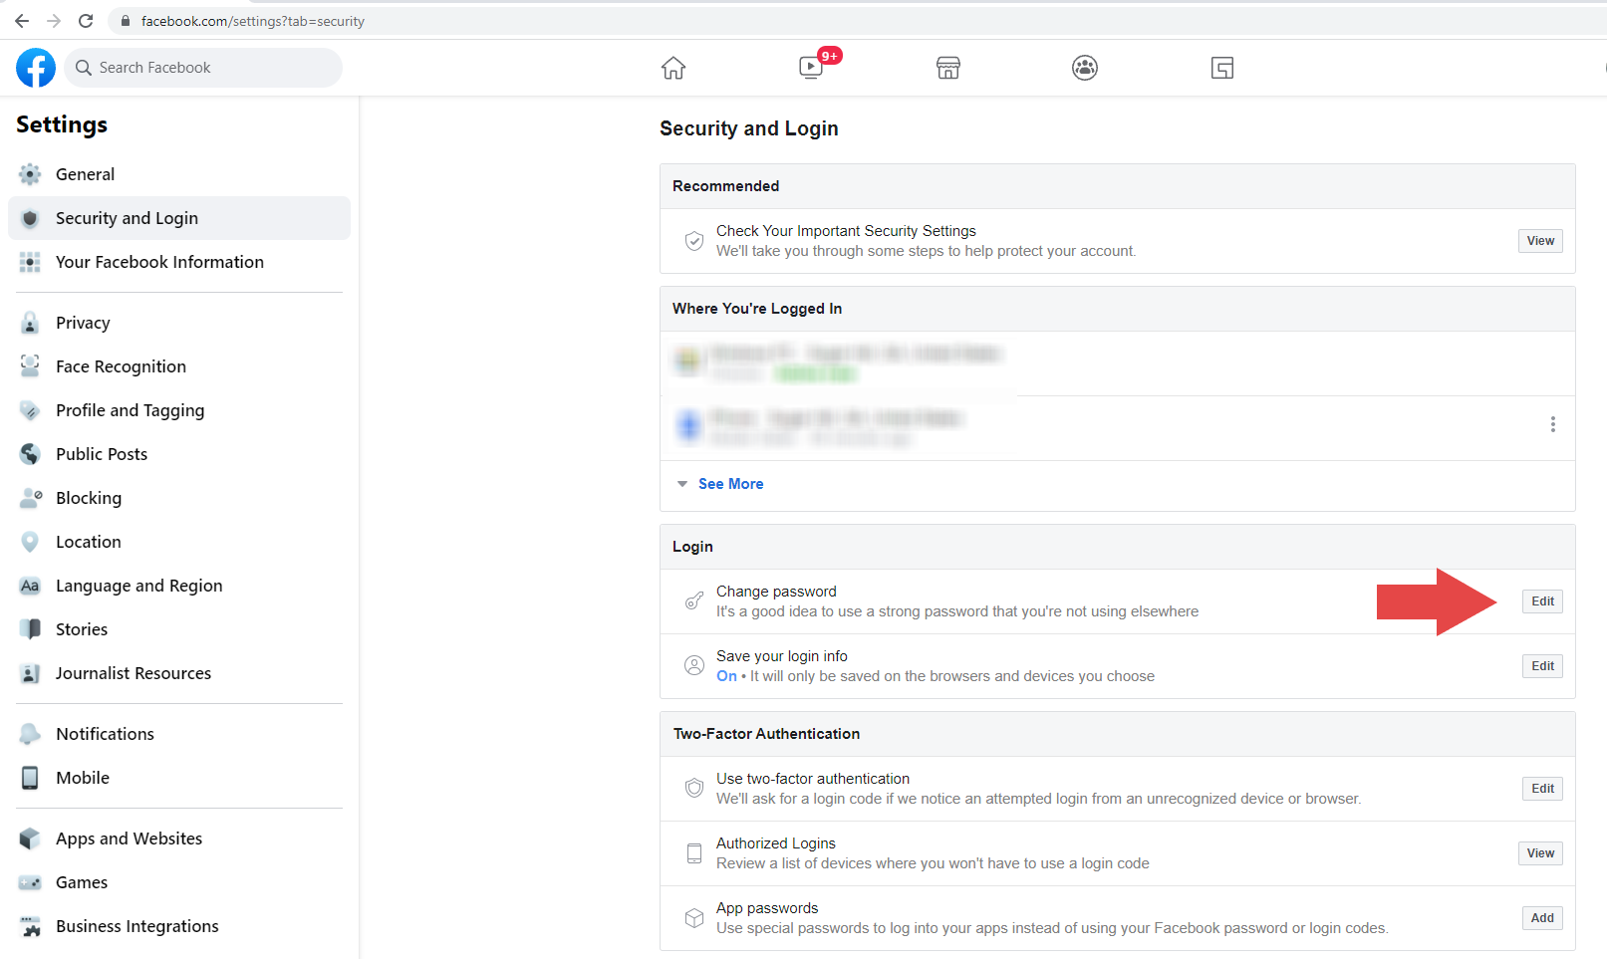The width and height of the screenshot is (1607, 959).
Task: Go to Facebook Home icon
Action: click(x=673, y=68)
